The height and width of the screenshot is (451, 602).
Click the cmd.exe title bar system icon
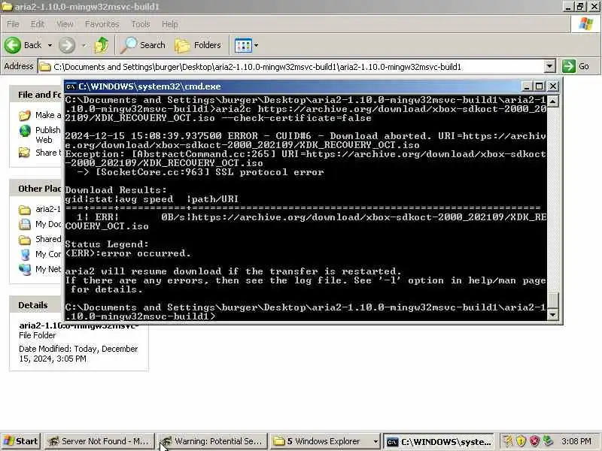tap(70, 86)
